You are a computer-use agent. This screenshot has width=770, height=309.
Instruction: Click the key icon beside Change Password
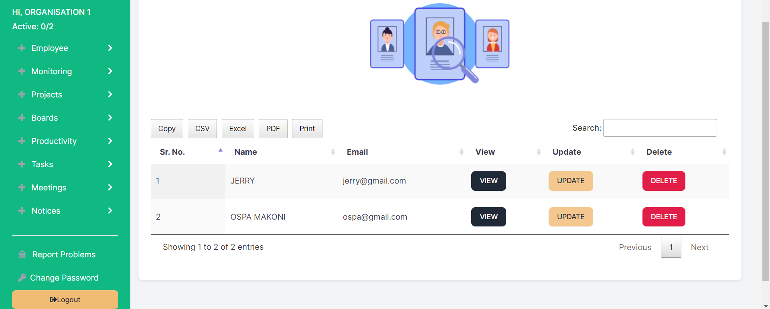[22, 278]
